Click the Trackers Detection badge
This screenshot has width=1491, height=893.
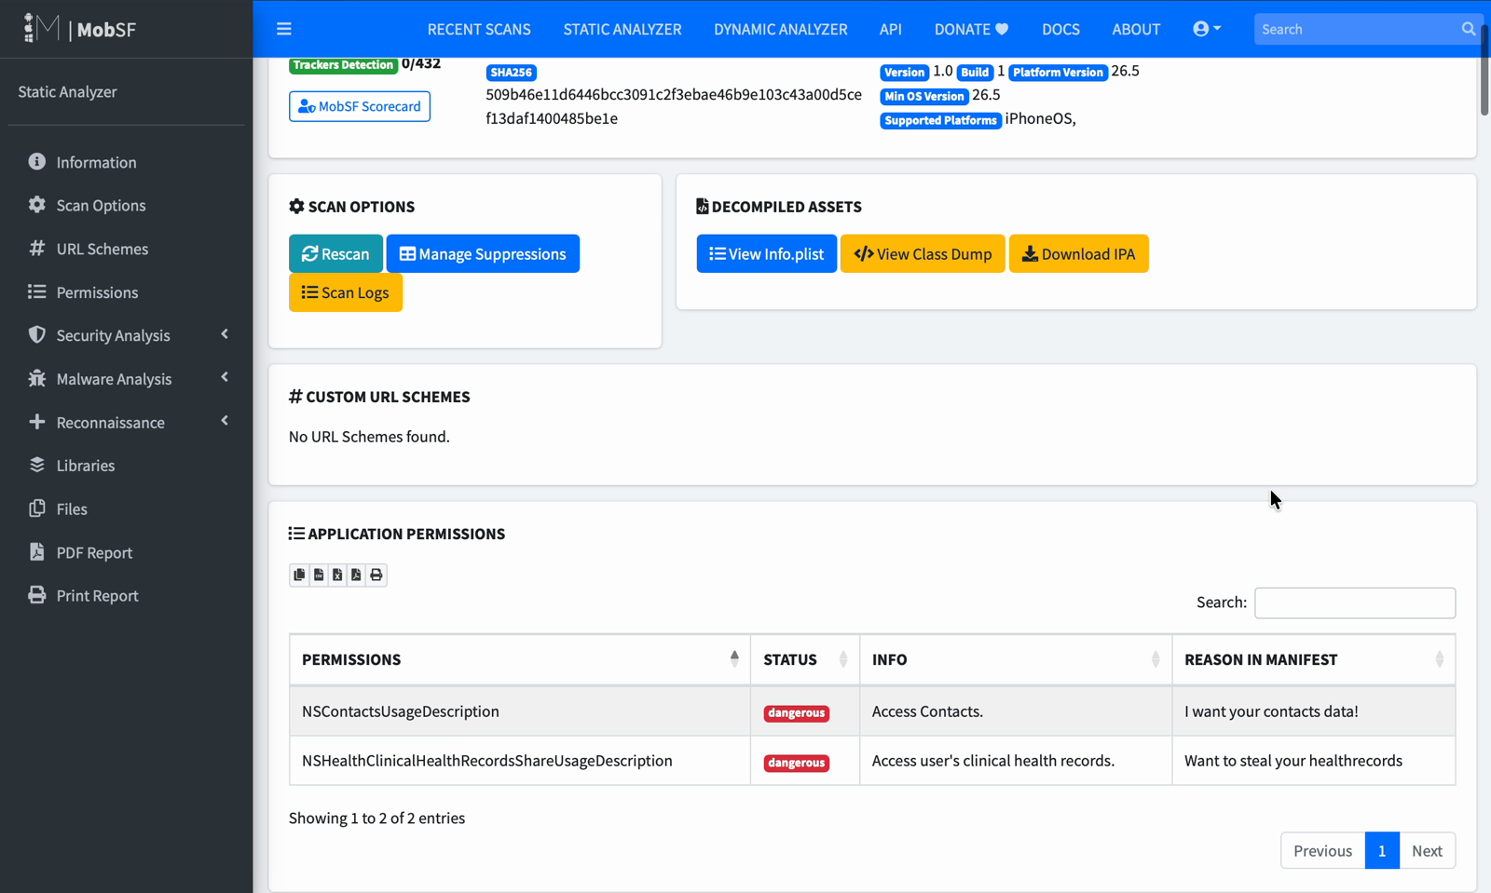(343, 65)
